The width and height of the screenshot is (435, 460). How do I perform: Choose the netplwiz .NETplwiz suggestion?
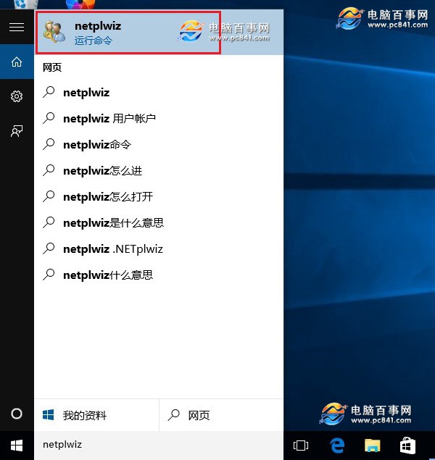point(112,249)
